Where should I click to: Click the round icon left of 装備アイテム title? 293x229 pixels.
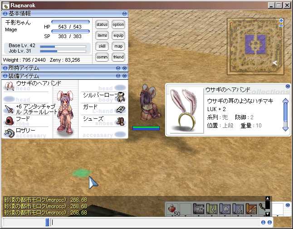pyautogui.click(x=5, y=76)
